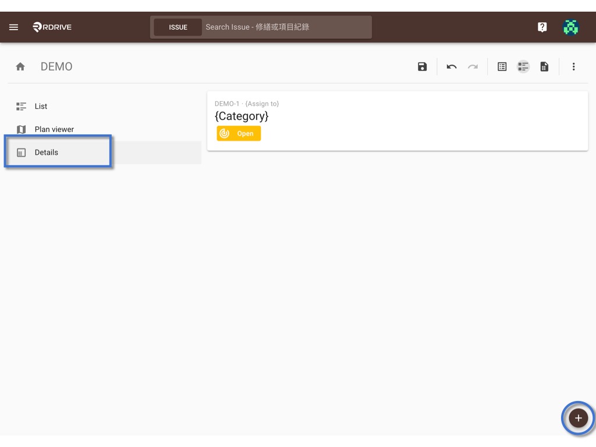Image resolution: width=596 pixels, height=447 pixels.
Task: Open the hamburger navigation menu
Action: [14, 27]
